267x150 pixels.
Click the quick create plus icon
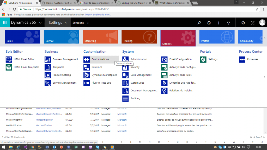click(219, 23)
